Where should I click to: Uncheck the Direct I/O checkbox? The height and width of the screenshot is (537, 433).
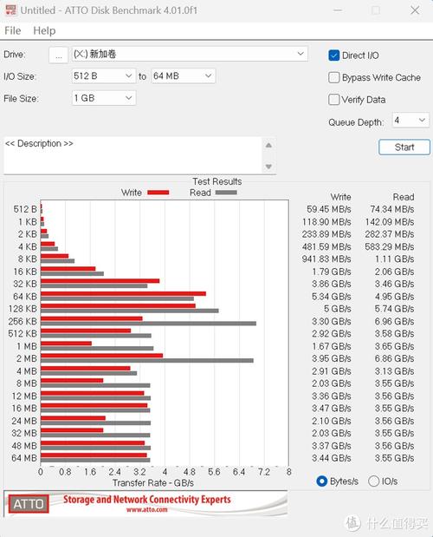tap(334, 56)
